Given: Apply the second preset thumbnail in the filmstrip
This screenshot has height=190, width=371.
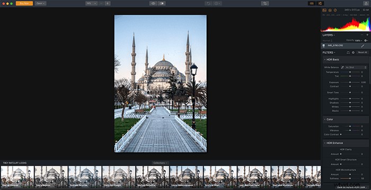Looking at the screenshot, I should (x=51, y=177).
